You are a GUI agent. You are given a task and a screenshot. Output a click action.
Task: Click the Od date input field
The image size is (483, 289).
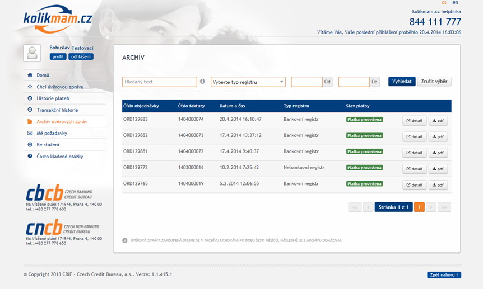(x=306, y=82)
